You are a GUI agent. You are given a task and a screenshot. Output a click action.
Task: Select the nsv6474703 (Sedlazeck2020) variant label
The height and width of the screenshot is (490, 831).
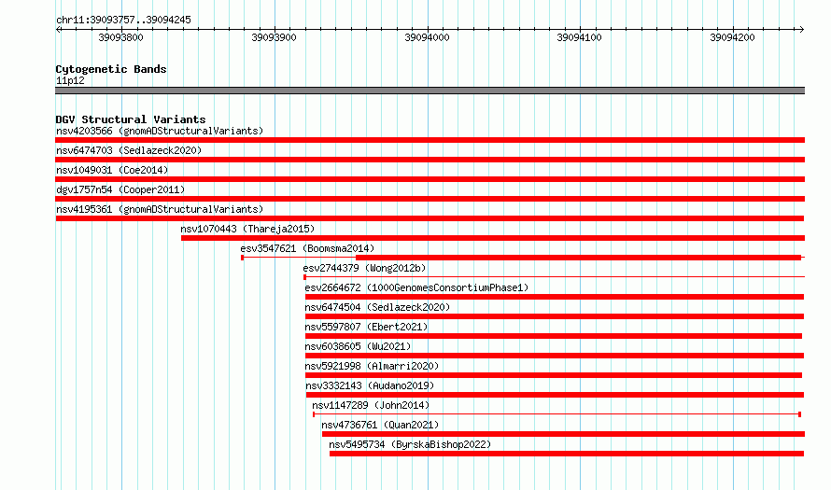click(129, 150)
